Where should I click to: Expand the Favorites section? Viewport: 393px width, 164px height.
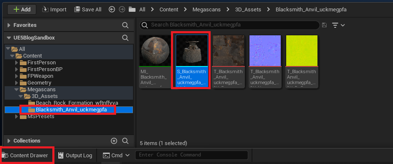click(x=9, y=25)
